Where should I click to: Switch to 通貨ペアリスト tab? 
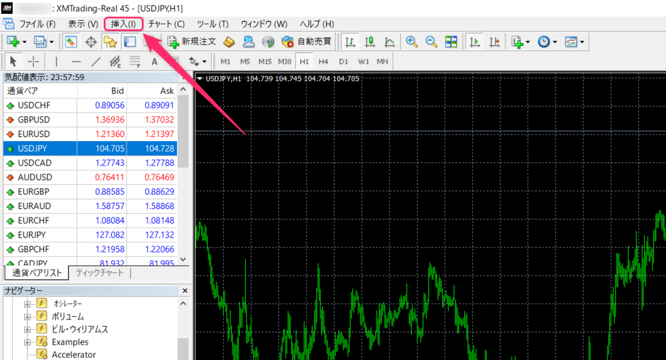click(37, 273)
